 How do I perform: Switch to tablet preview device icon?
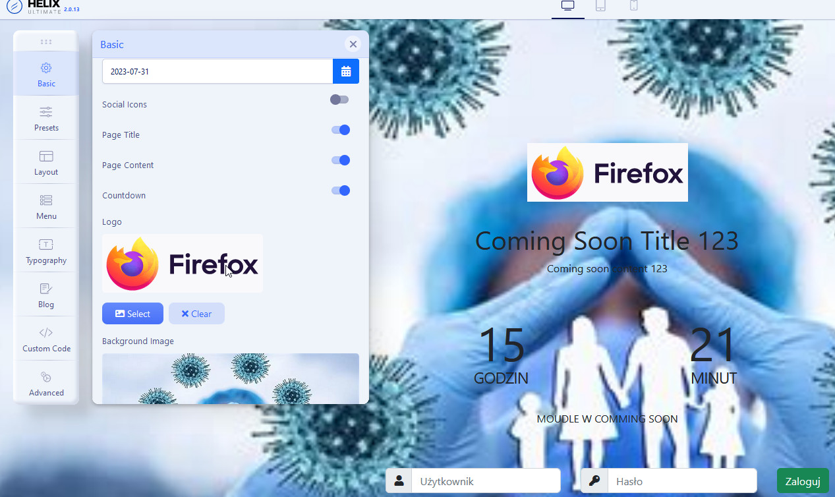tap(600, 6)
